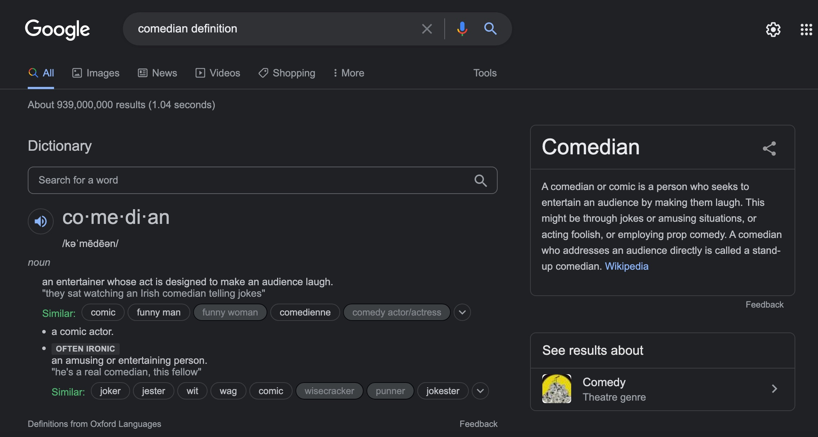This screenshot has width=818, height=437.
Task: Select the synonym chip comedienne
Action: point(304,312)
